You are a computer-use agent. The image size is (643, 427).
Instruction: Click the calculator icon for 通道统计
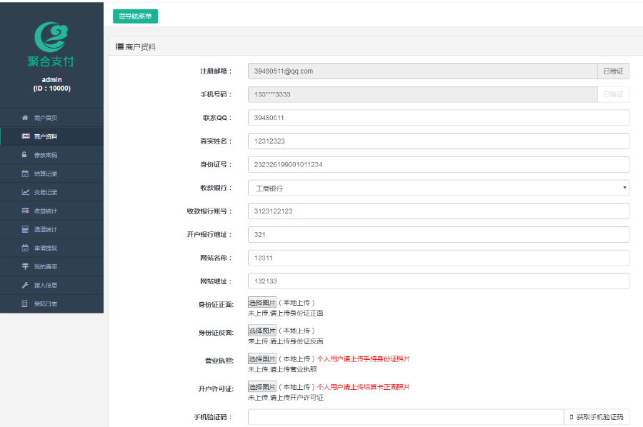(25, 229)
